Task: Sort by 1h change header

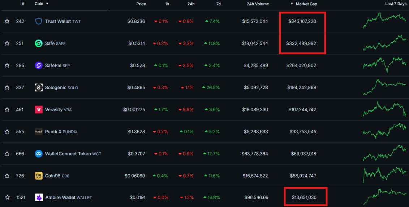Action: pos(167,4)
